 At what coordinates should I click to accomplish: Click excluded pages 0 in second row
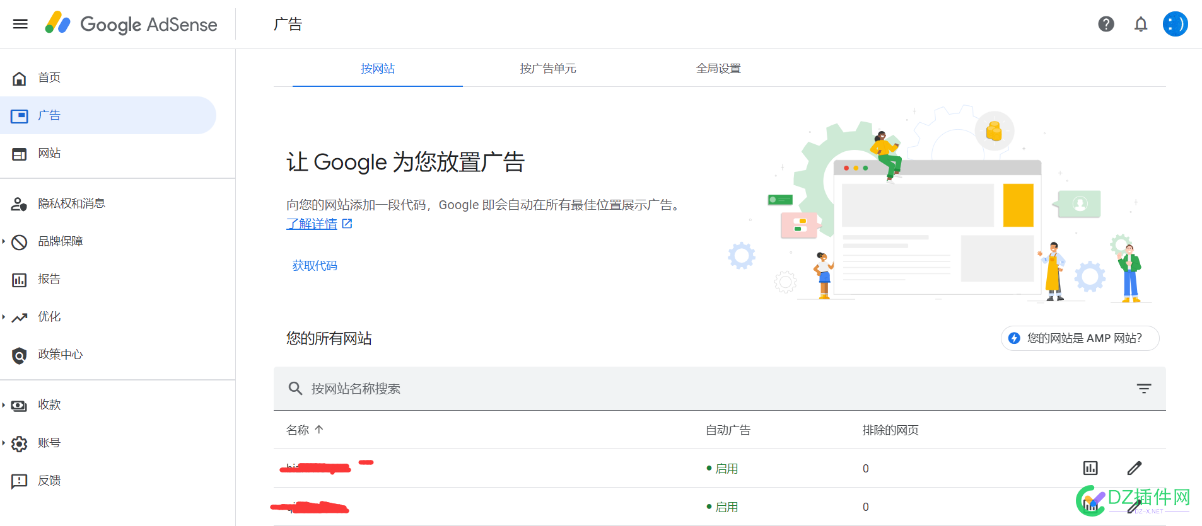[x=866, y=507]
